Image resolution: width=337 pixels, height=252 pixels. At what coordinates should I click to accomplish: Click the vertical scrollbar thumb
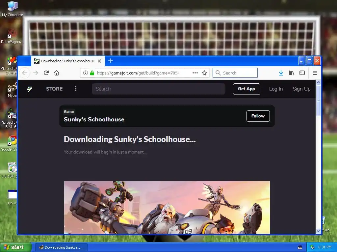[x=318, y=100]
